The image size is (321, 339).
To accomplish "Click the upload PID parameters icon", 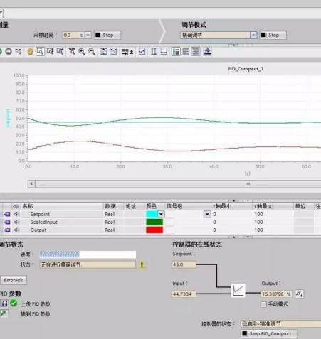I will 4,303.
